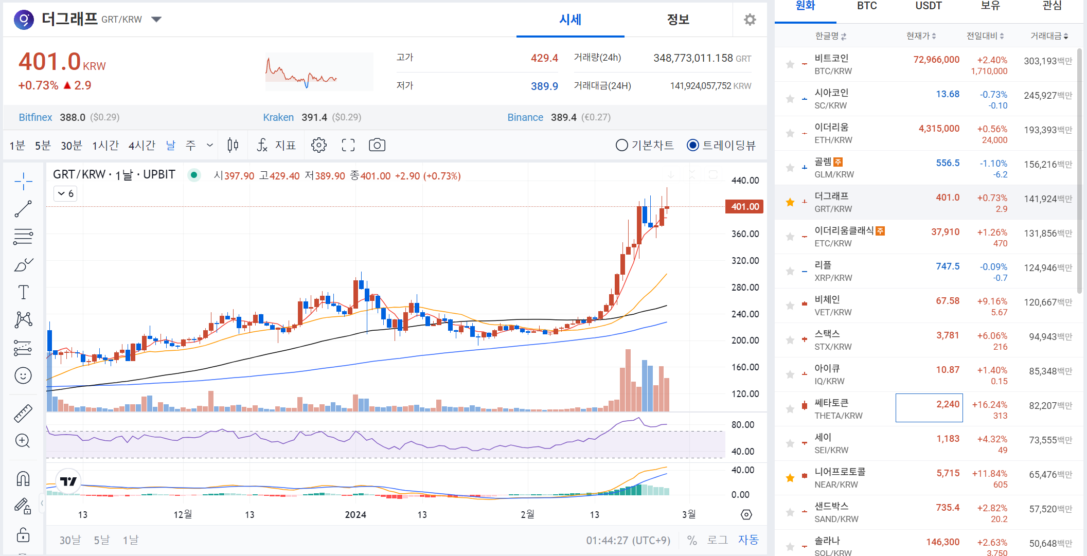
Task: Click the Bitfinex price link
Action: coord(35,117)
